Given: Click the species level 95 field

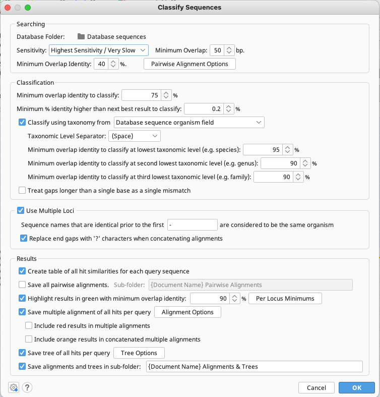Looking at the screenshot, I should pyautogui.click(x=263, y=150).
